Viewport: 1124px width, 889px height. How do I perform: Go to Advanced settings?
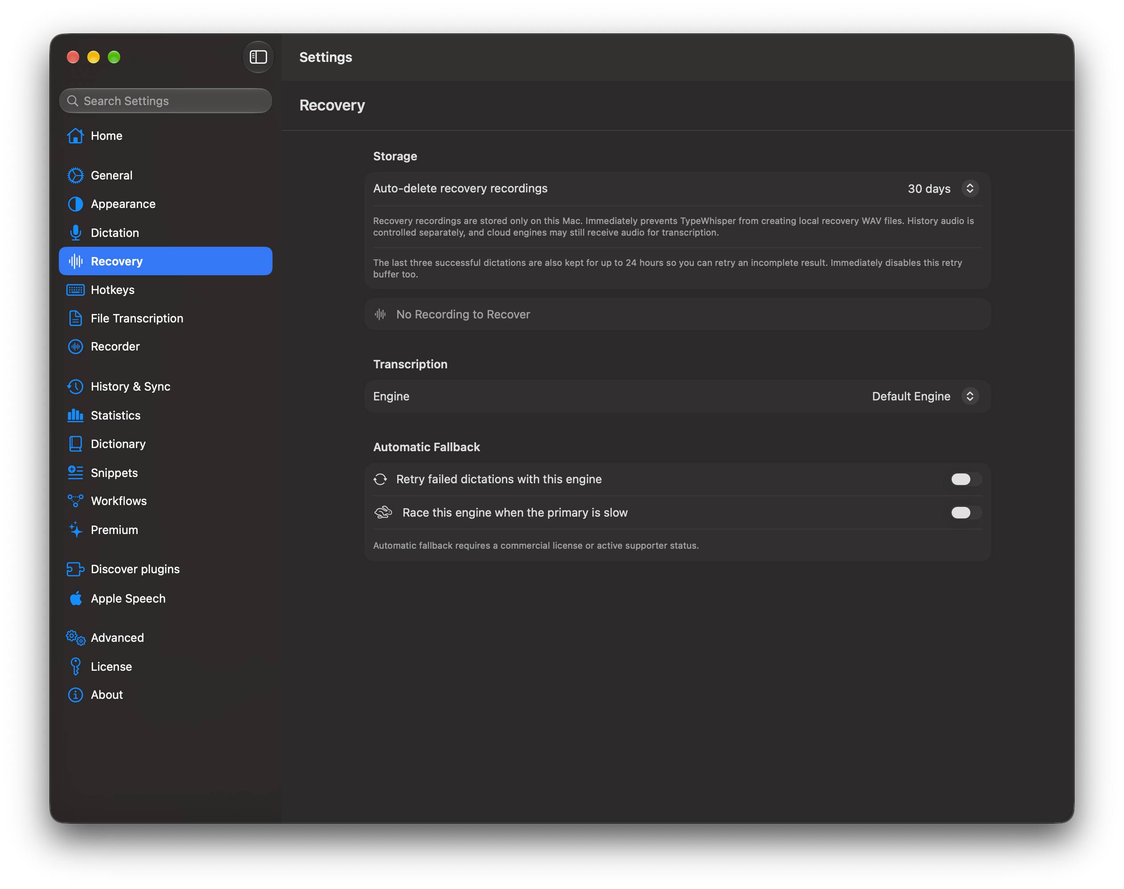[x=166, y=638]
